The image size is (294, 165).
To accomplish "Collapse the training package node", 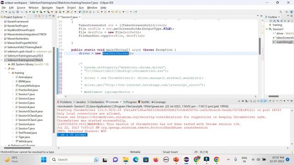I will pyautogui.click(x=9, y=73).
